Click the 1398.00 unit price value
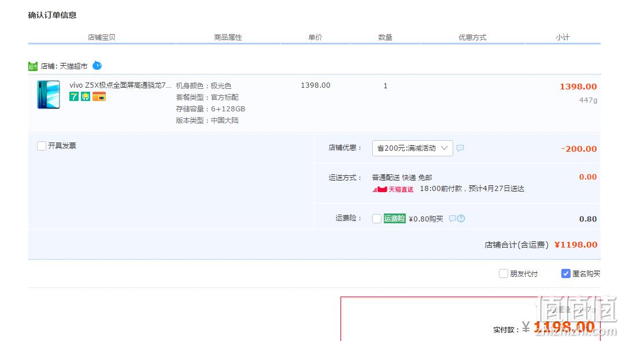The height and width of the screenshot is (341, 622). [x=316, y=85]
